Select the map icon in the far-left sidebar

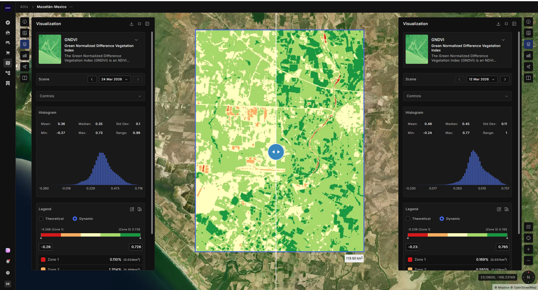pyautogui.click(x=7, y=63)
